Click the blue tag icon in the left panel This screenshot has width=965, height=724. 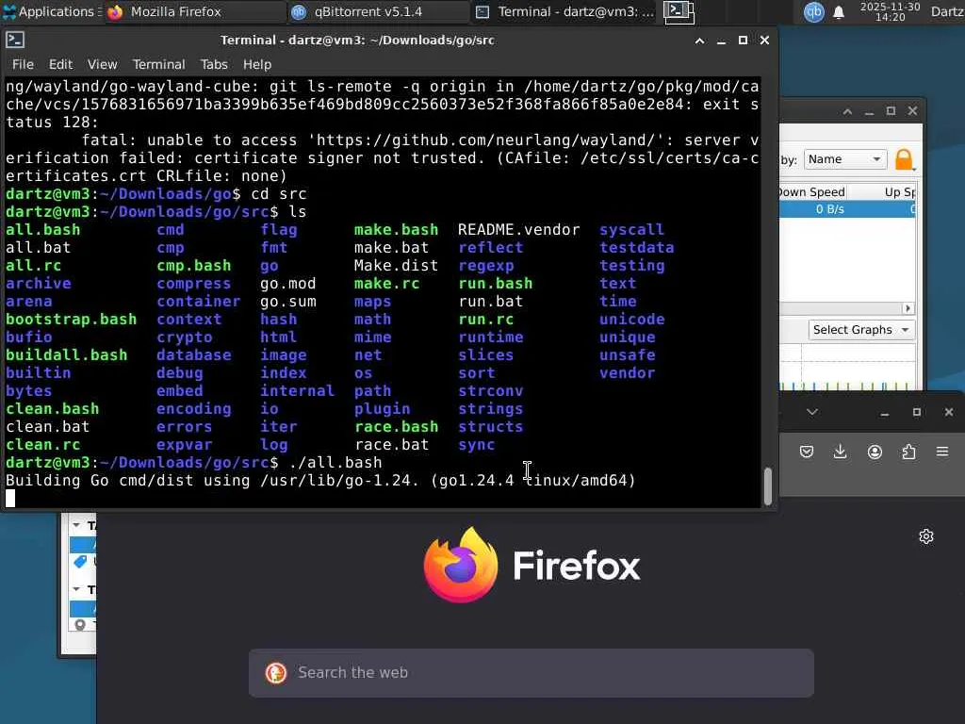(80, 562)
